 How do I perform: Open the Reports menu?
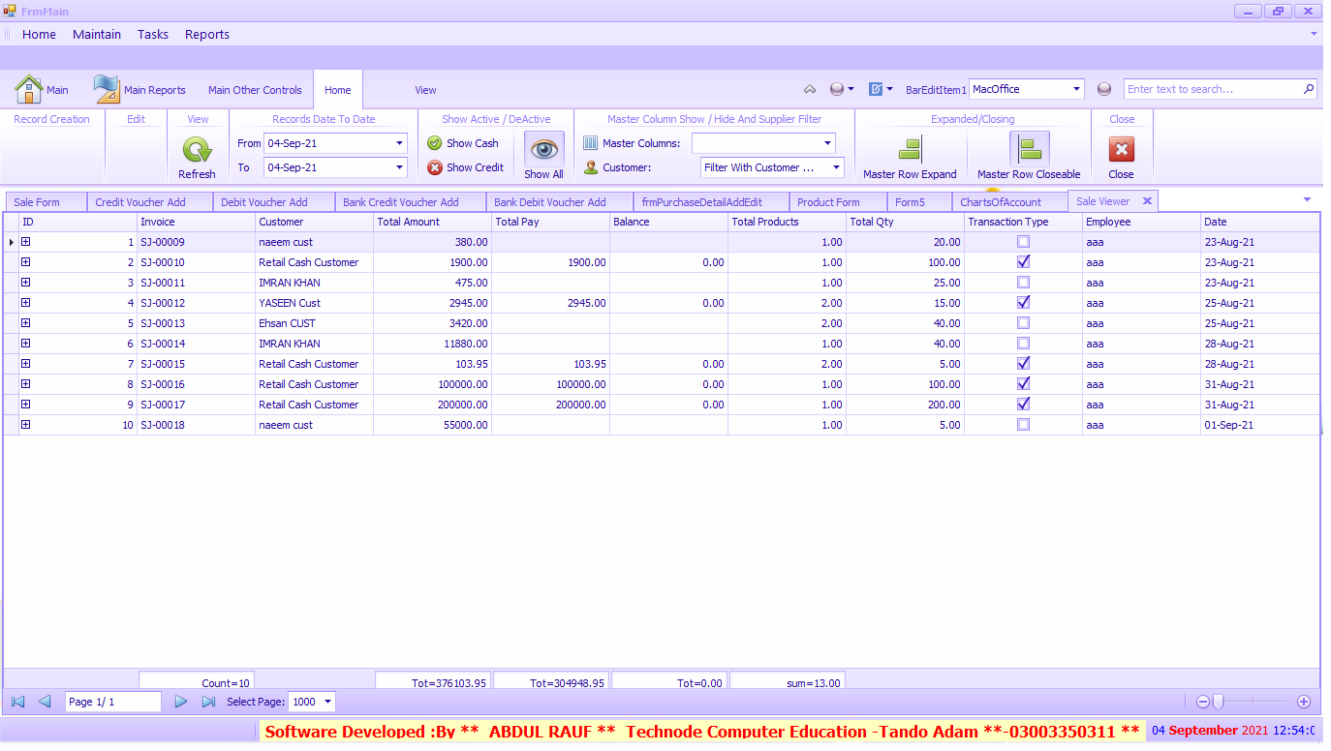[207, 34]
